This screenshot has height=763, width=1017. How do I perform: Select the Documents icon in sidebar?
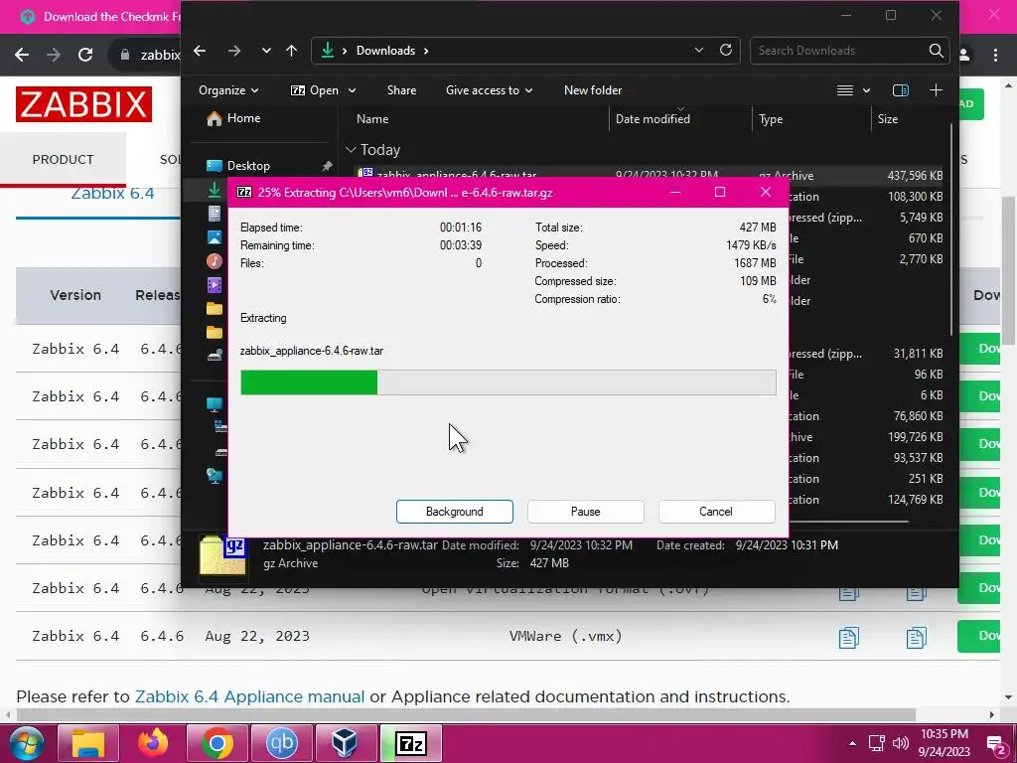[215, 214]
